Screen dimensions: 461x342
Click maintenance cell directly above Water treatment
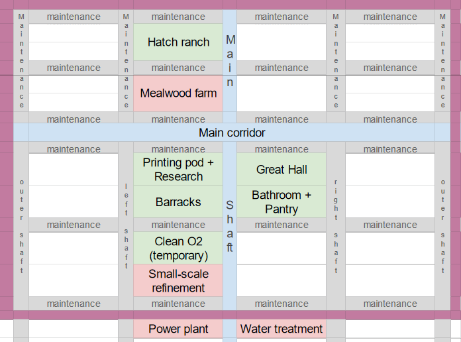(x=282, y=304)
